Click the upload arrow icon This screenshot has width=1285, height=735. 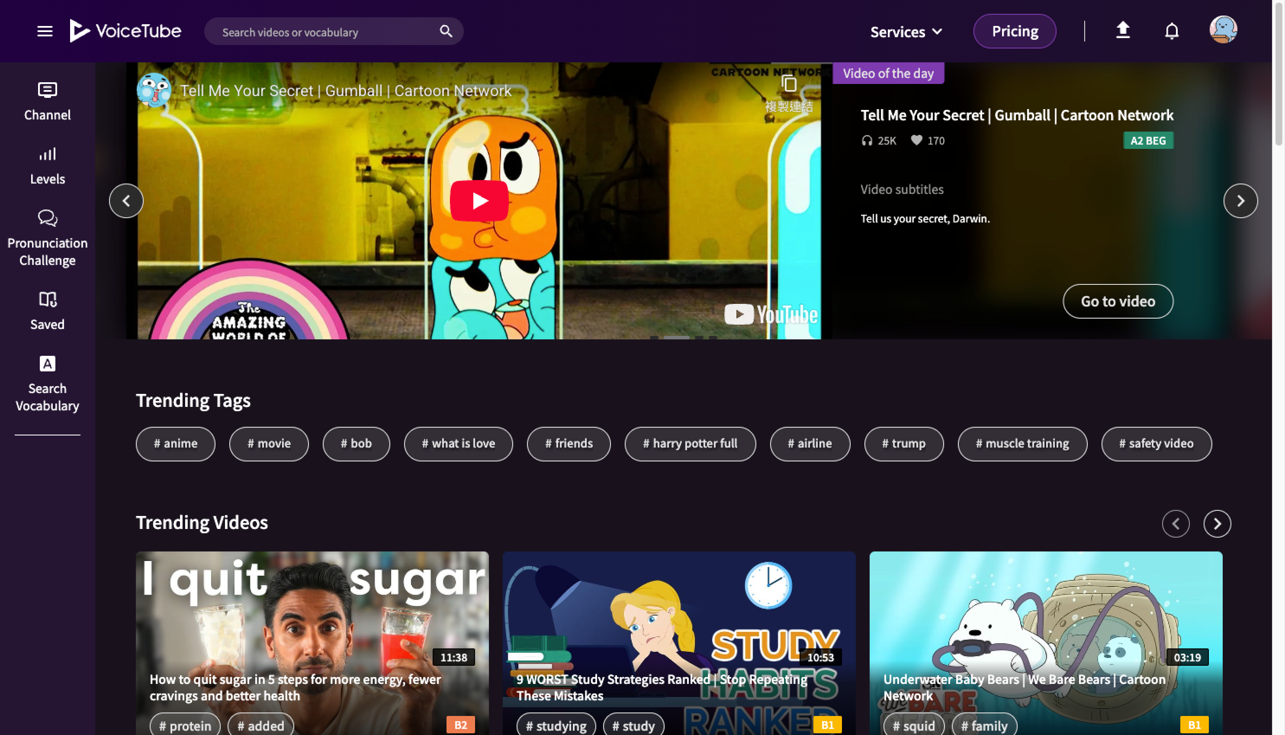point(1123,30)
